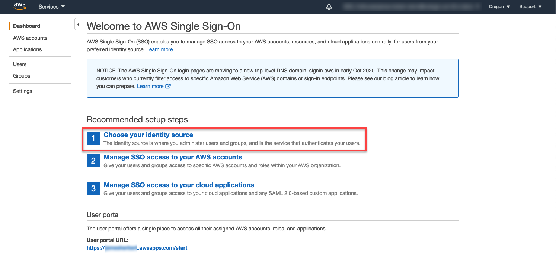Open Settings from the sidebar
The width and height of the screenshot is (556, 259).
[x=22, y=91]
